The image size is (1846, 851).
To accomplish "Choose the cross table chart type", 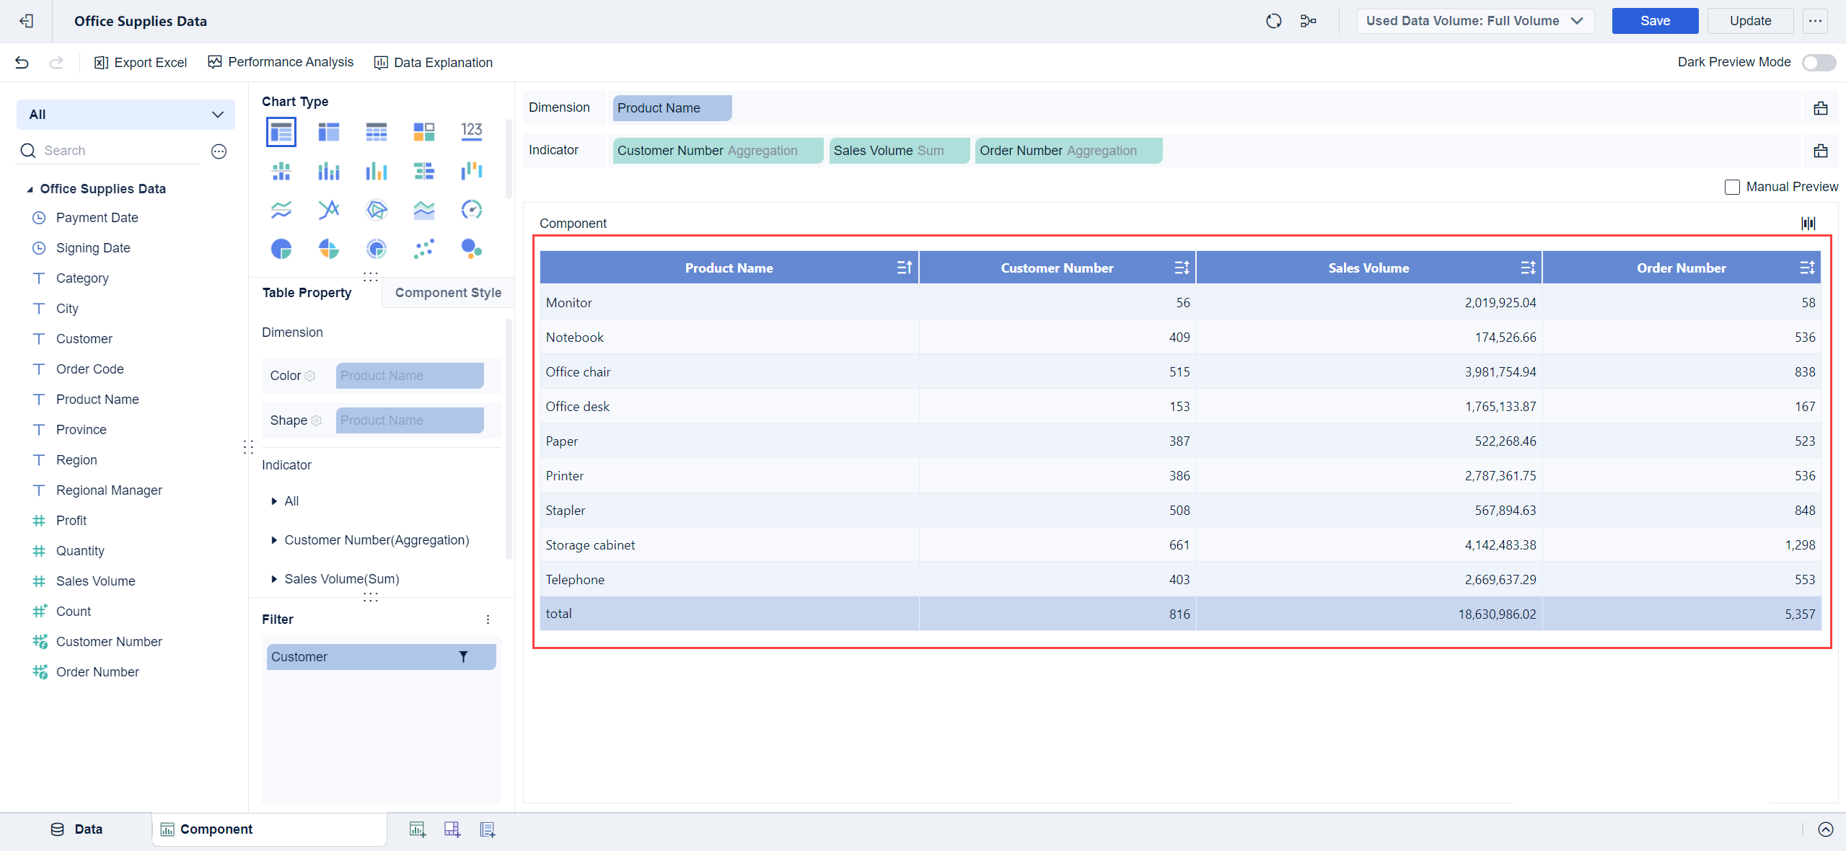I will [329, 132].
